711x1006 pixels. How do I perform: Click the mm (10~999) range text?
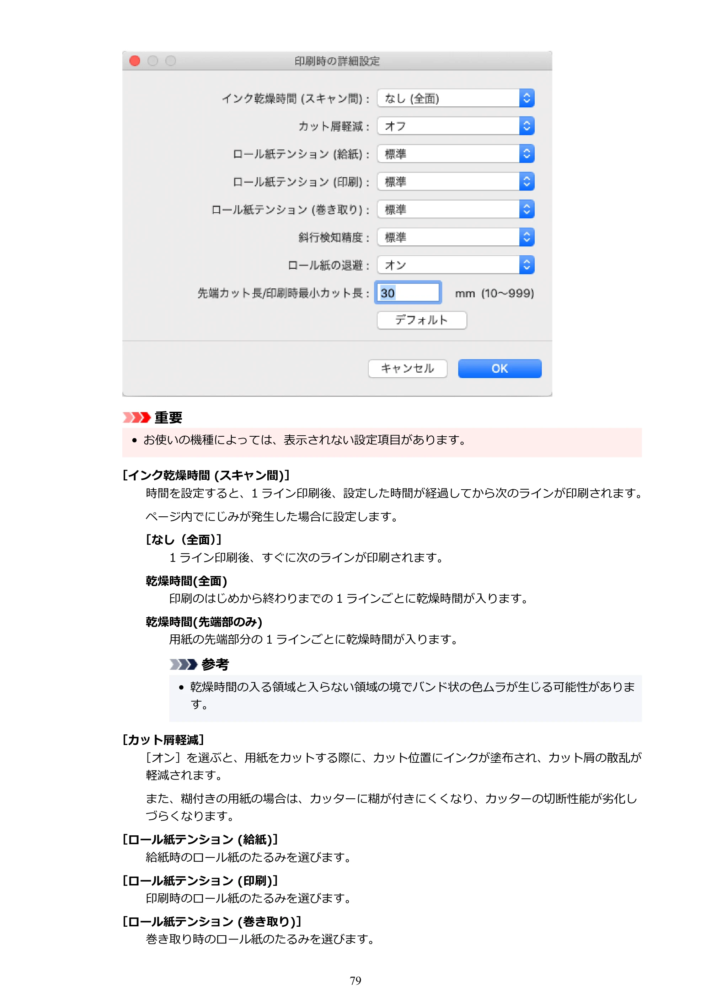pos(494,293)
